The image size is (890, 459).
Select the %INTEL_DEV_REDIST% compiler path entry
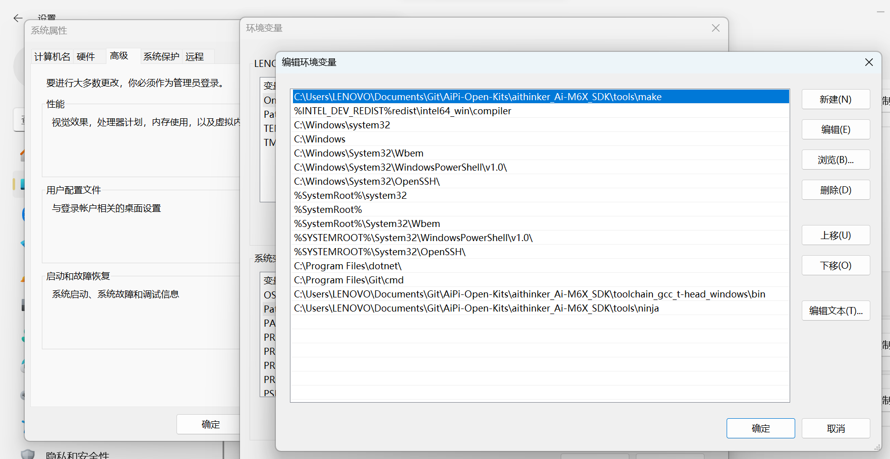540,111
